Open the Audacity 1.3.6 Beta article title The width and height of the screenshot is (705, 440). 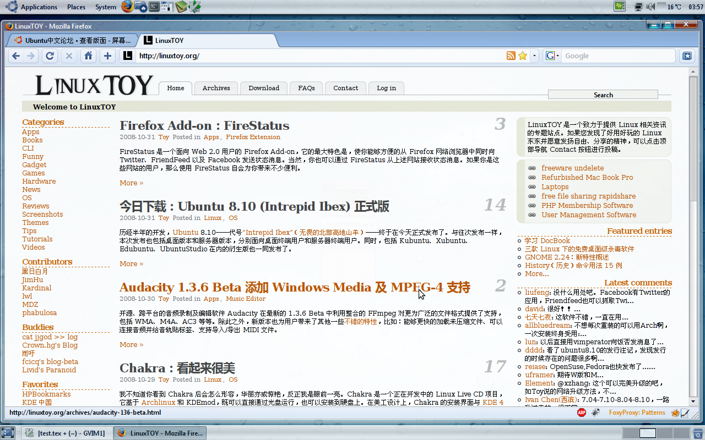tap(295, 287)
